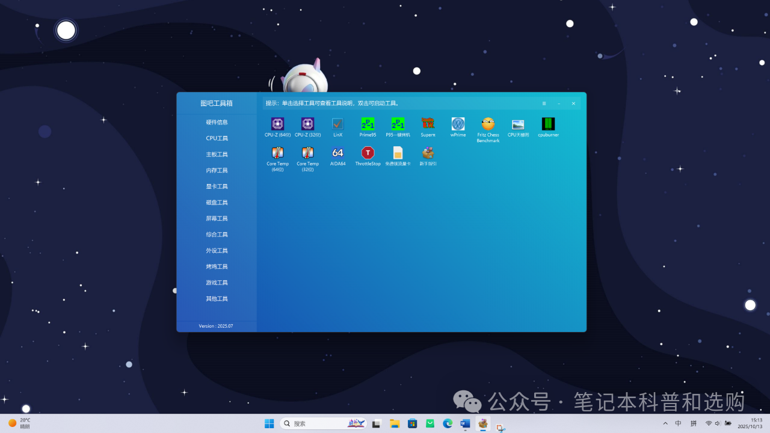Switch to the 烤鸡工具 category
The image size is (770, 433).
(x=217, y=266)
